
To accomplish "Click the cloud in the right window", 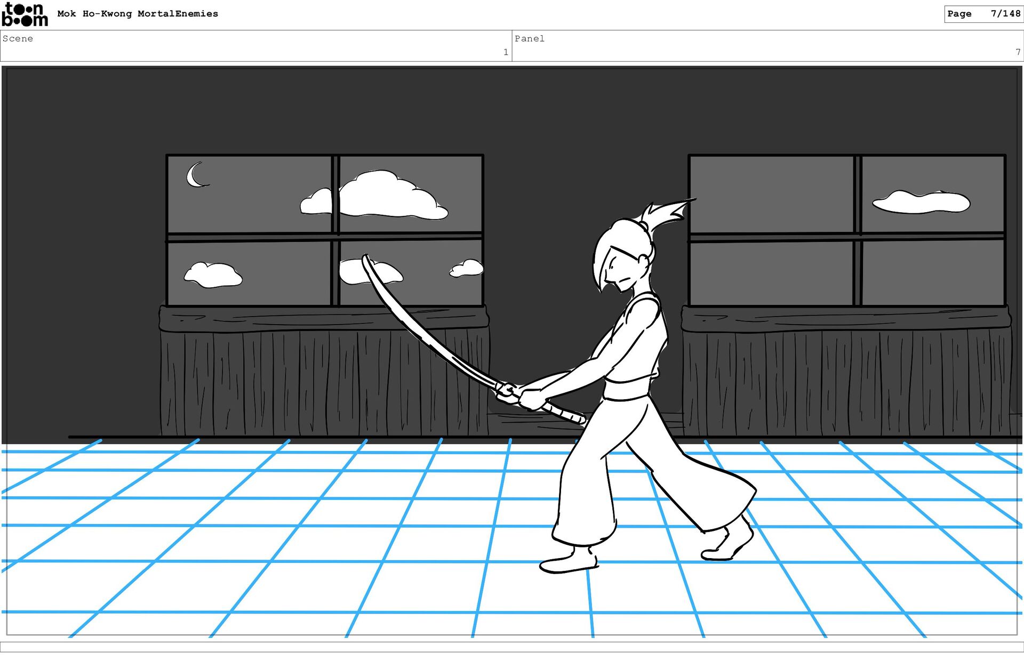I will pyautogui.click(x=921, y=202).
